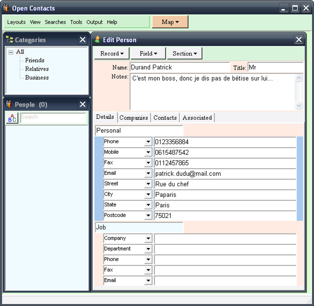Close the People panel
This screenshot has height=306, width=314.
pyautogui.click(x=83, y=104)
